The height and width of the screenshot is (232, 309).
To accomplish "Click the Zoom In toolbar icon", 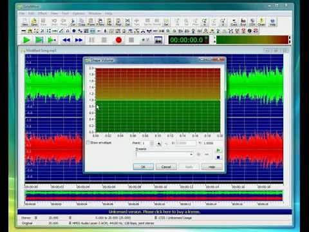I will (204, 22).
